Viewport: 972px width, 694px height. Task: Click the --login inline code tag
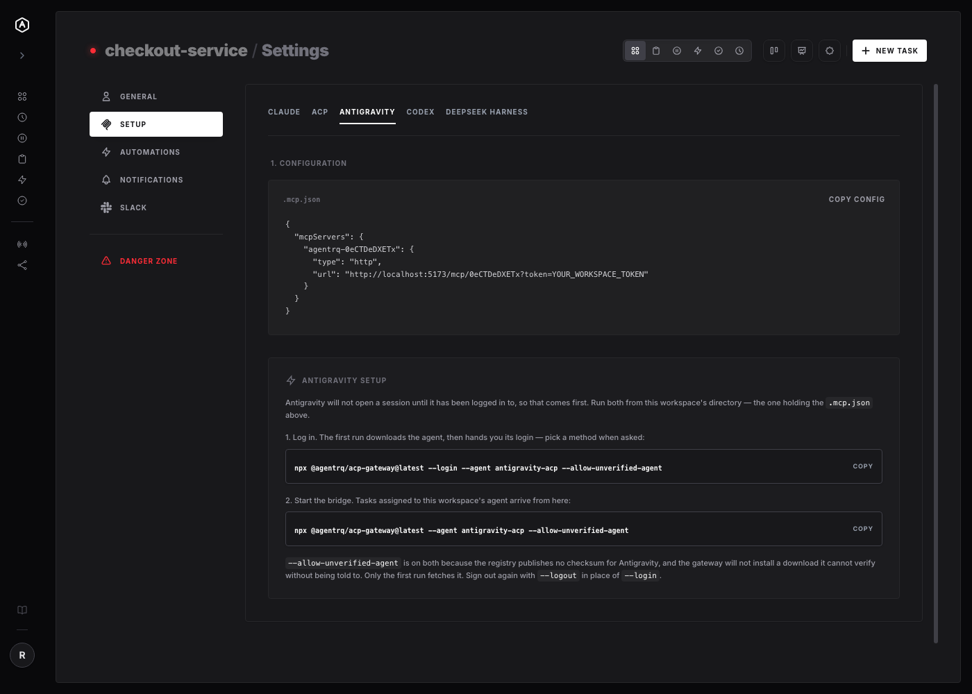[x=640, y=575]
